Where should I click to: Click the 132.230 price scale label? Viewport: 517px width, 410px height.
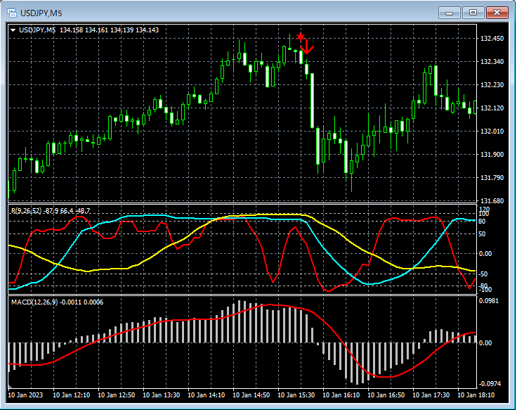[492, 85]
